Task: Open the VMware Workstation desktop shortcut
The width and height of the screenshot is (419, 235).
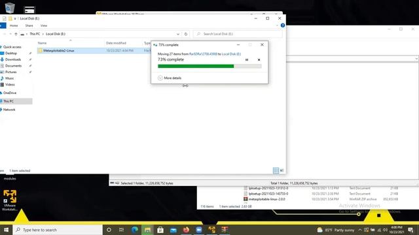Action: click(10, 200)
